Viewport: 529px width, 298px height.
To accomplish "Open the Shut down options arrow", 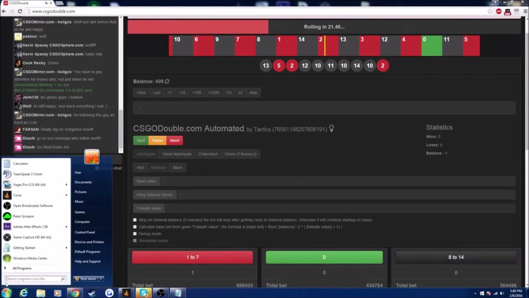I will click(101, 279).
